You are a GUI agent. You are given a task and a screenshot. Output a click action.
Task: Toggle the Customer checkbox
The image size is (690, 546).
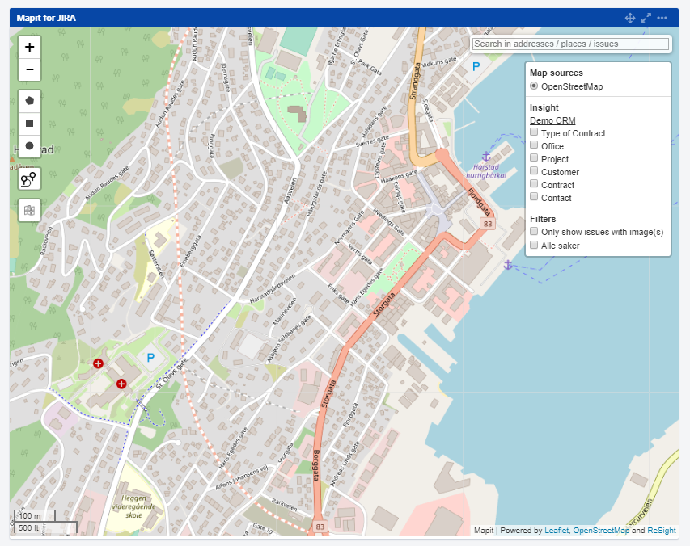[x=534, y=171]
